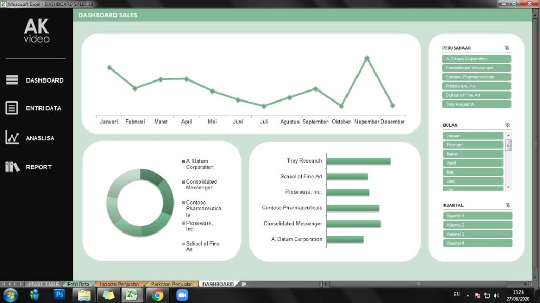Select Januari in the BULAN slicer
The height and width of the screenshot is (303, 540).
[473, 136]
